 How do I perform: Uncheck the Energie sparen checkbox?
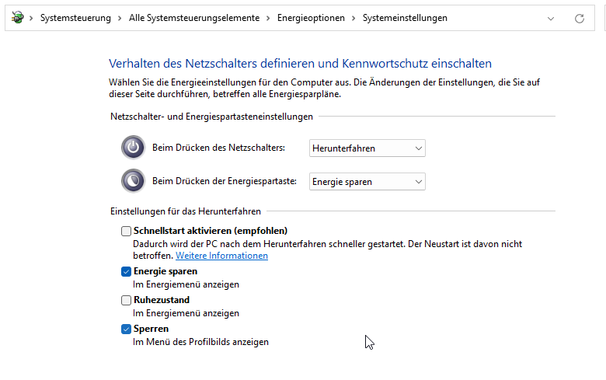(x=127, y=271)
